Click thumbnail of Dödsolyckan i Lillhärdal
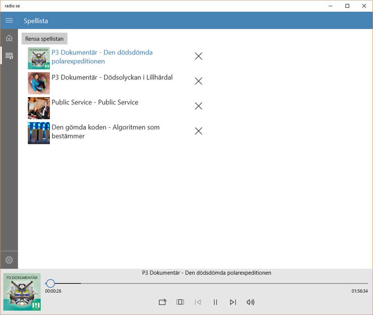 [39, 83]
